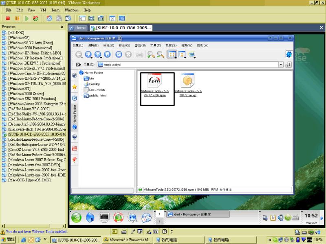Click the Windows 開始 Start button
The height and width of the screenshot is (244, 326).
point(8,240)
